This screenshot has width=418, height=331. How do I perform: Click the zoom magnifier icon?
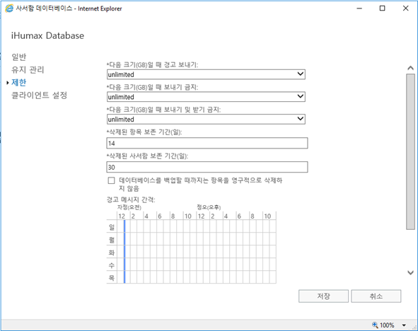tap(375, 325)
